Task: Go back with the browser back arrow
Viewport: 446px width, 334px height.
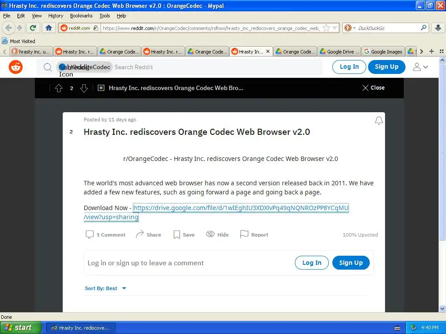Action: click(x=8, y=28)
